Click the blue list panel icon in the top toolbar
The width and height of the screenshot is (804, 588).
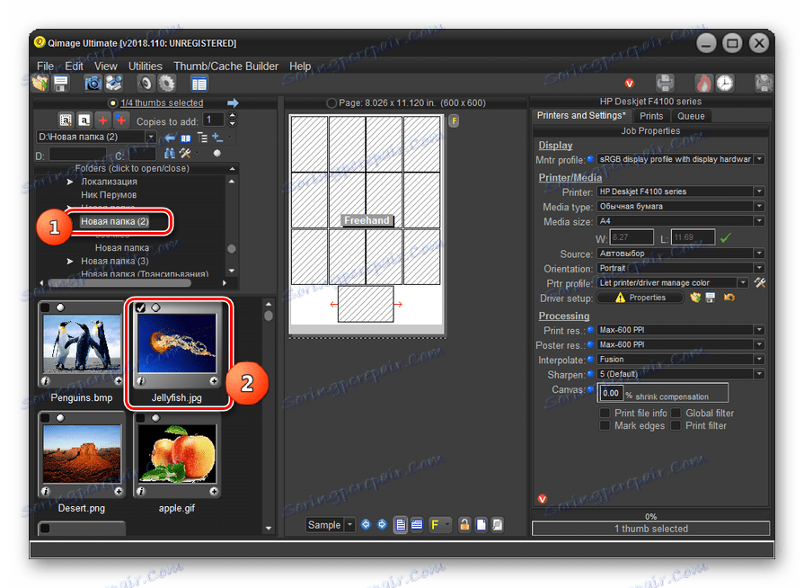[x=199, y=84]
